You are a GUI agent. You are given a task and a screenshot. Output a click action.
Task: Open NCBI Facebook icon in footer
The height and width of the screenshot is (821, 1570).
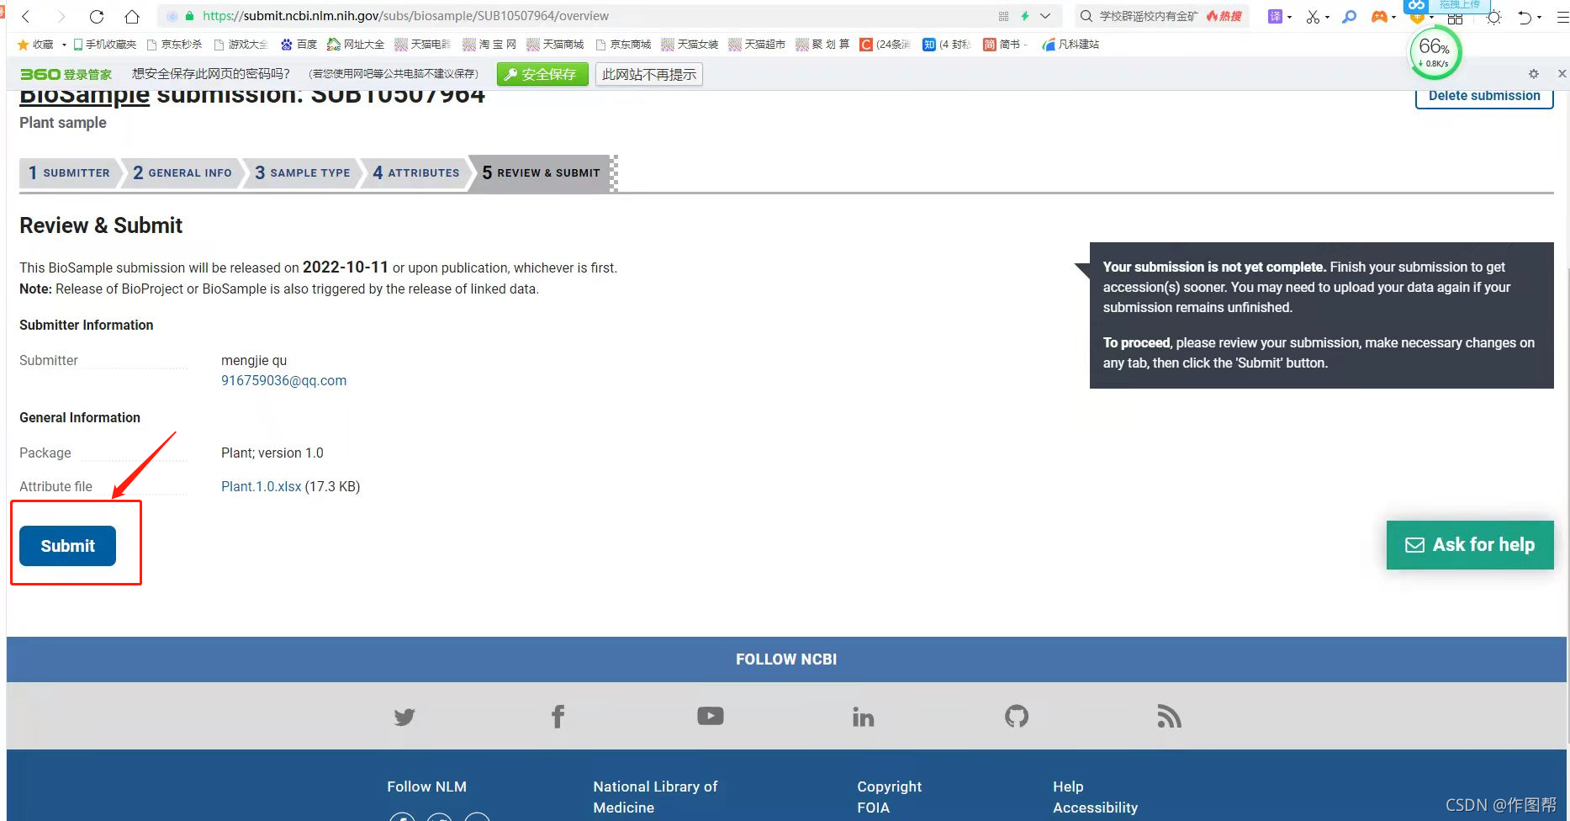click(x=558, y=717)
